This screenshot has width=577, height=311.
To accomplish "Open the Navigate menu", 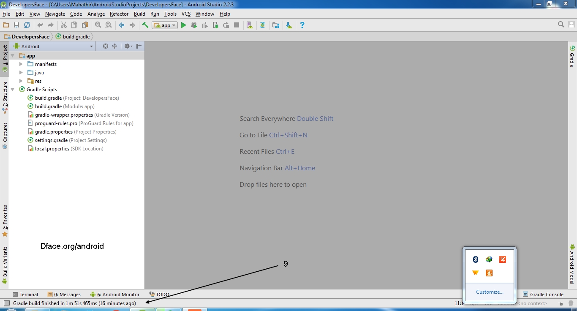I will [x=55, y=14].
